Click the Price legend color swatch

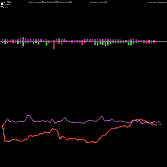[2, 7]
